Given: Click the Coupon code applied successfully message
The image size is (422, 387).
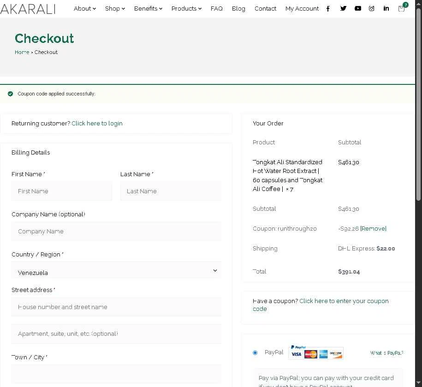Looking at the screenshot, I should (x=56, y=94).
